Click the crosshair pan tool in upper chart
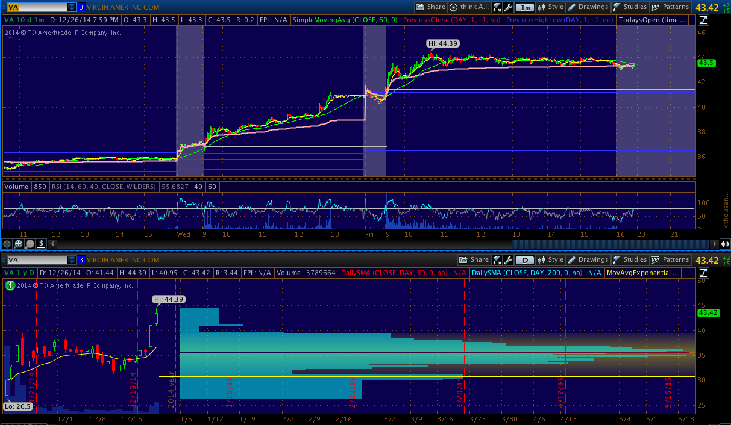The image size is (731, 425). click(x=7, y=244)
